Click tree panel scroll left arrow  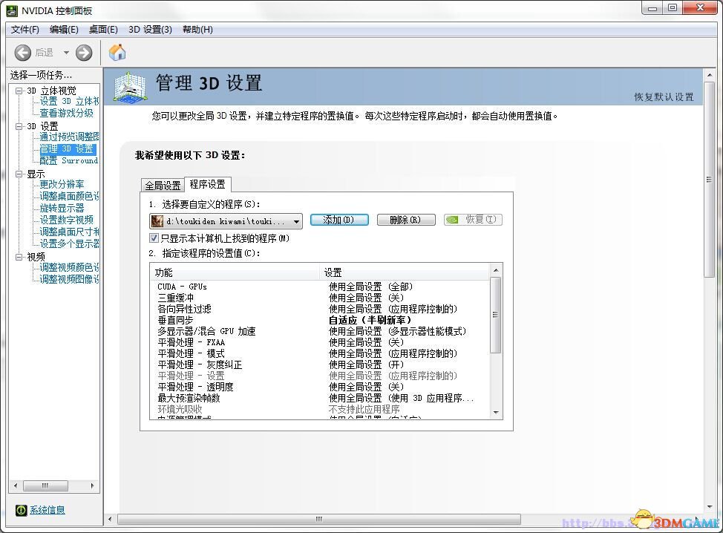click(16, 486)
